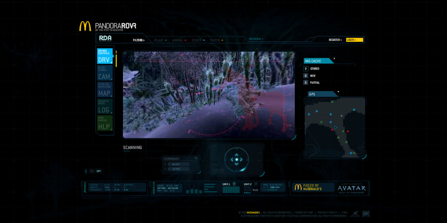Click the center dot of the drive pad
447x223 pixels.
pos(236,159)
